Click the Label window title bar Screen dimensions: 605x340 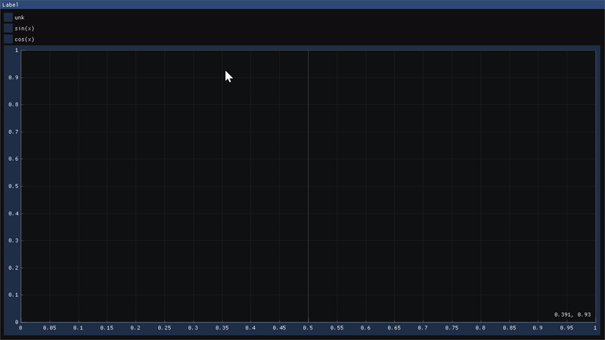302,5
